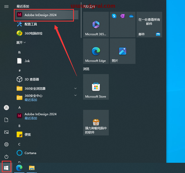
Task: Open the 强力卸载电脑中的软件 tile
Action: coord(96,123)
